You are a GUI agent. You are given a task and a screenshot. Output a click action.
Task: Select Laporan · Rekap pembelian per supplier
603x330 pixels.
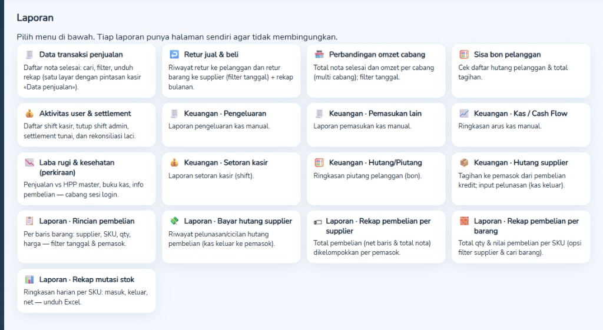pos(378,226)
